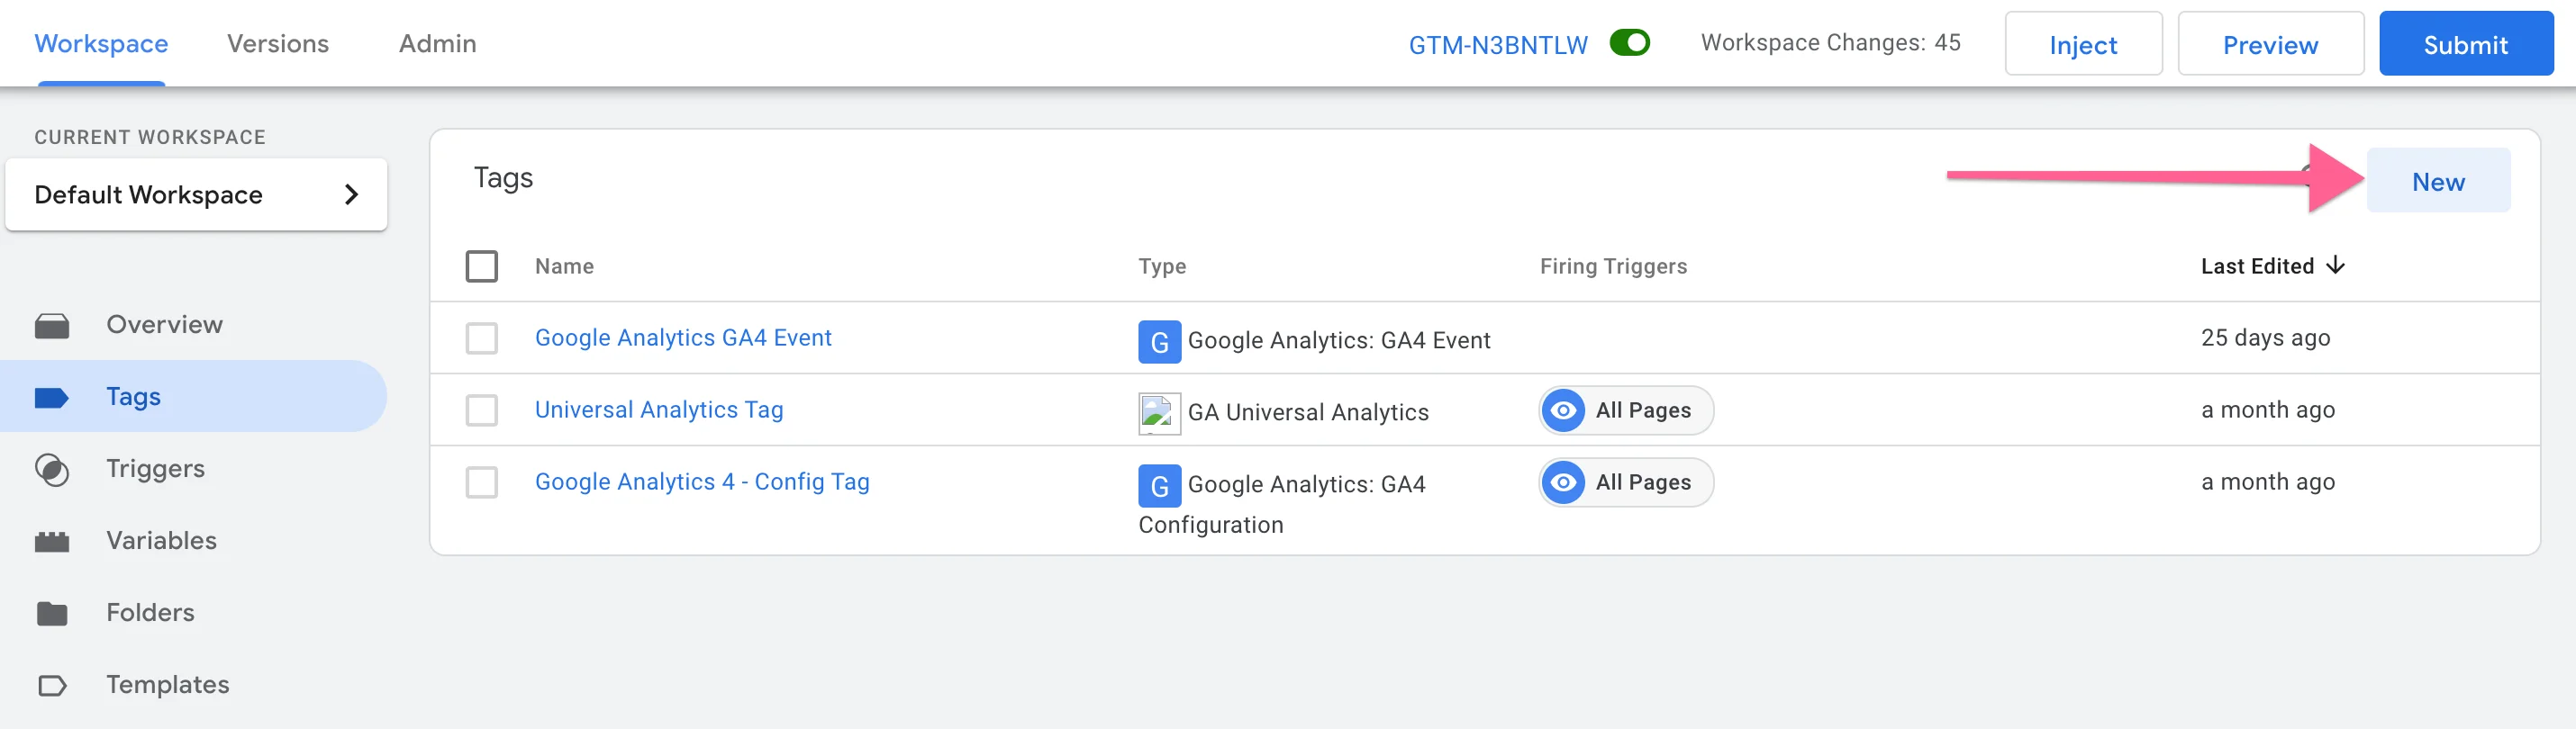Open Google Analytics 4 - Config Tag link
Image resolution: width=2576 pixels, height=729 pixels.
click(x=701, y=481)
